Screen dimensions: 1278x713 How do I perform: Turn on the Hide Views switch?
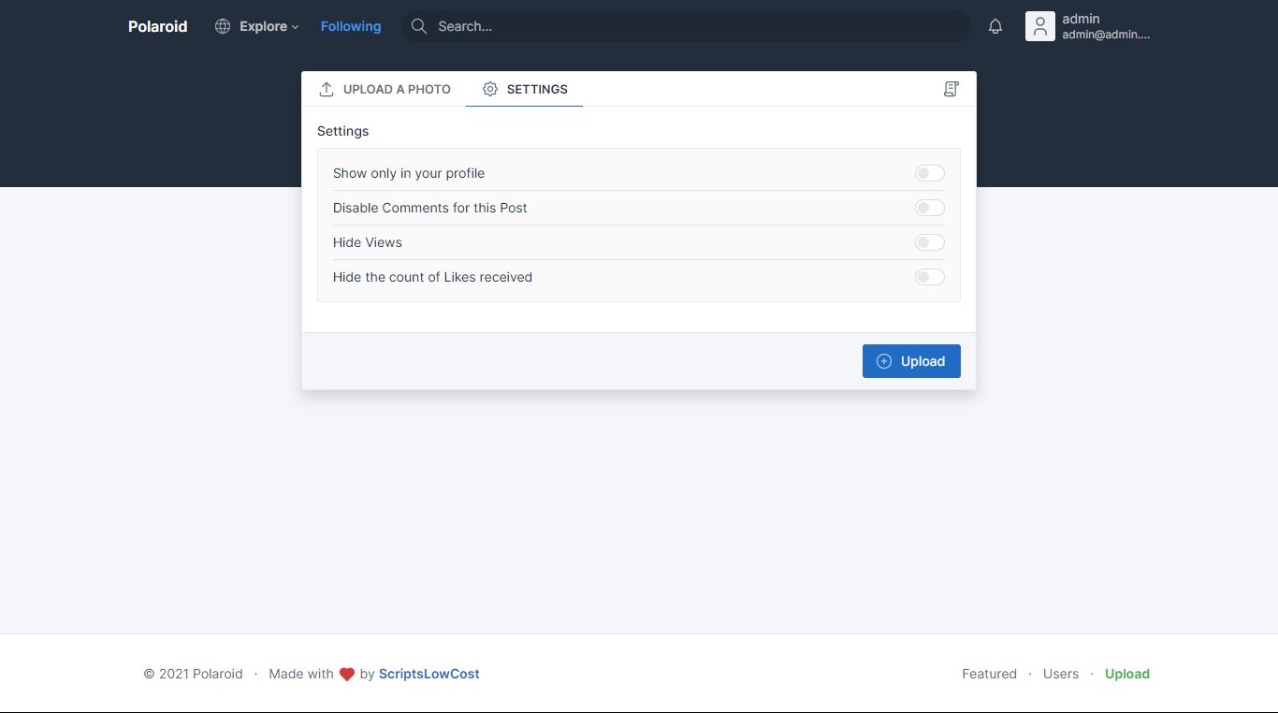coord(929,242)
